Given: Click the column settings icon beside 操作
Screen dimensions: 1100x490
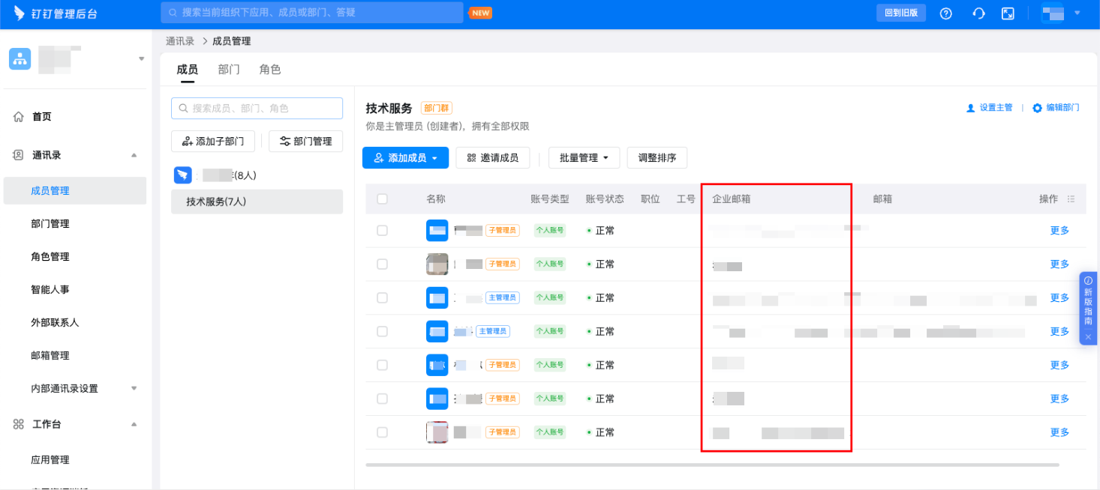Looking at the screenshot, I should (1071, 199).
